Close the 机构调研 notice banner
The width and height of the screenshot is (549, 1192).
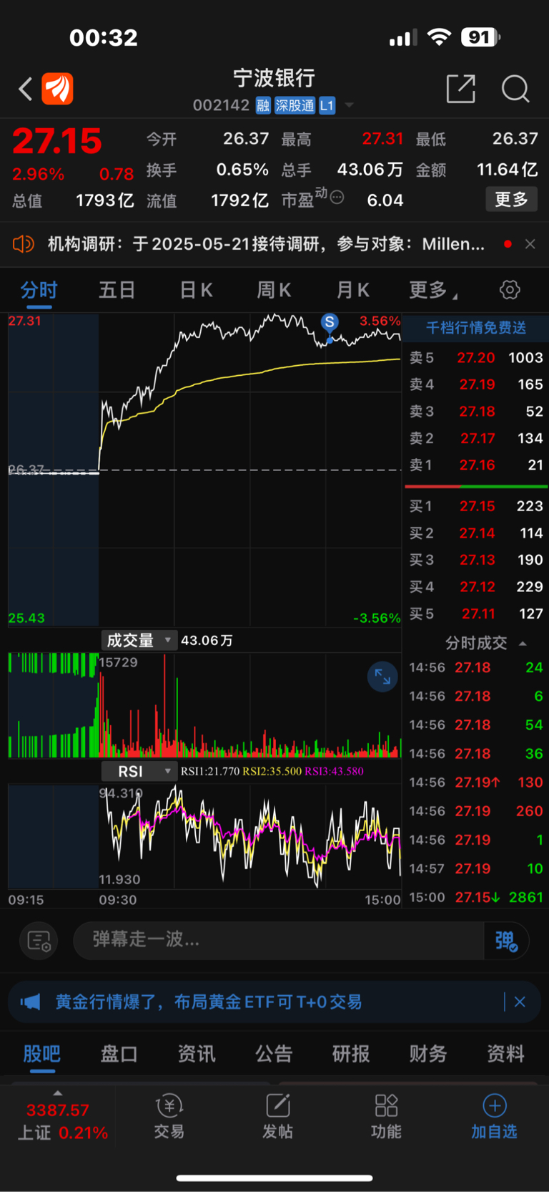(530, 244)
